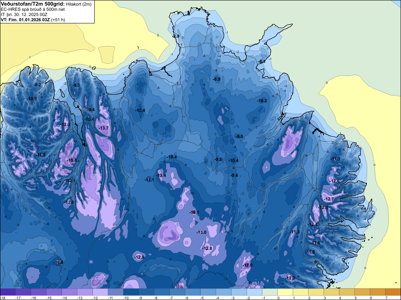Viewport: 401px width, 300px height.
Task: Click the '7' legend scale label
Action: tap(386, 298)
